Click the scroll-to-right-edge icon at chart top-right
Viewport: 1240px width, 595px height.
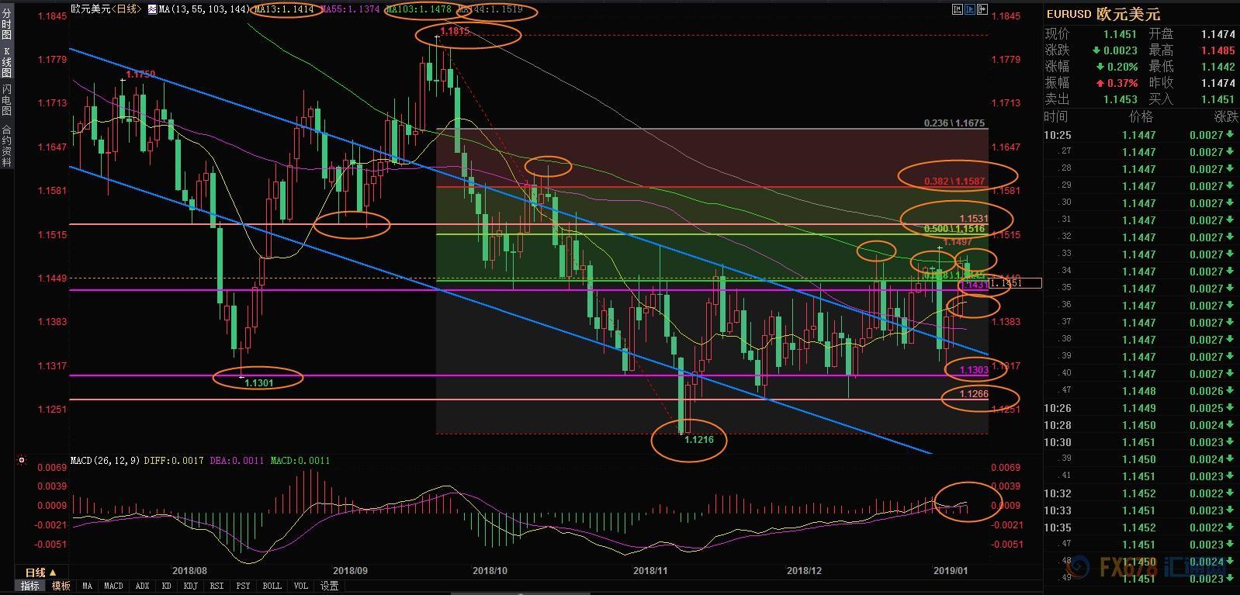click(x=983, y=9)
